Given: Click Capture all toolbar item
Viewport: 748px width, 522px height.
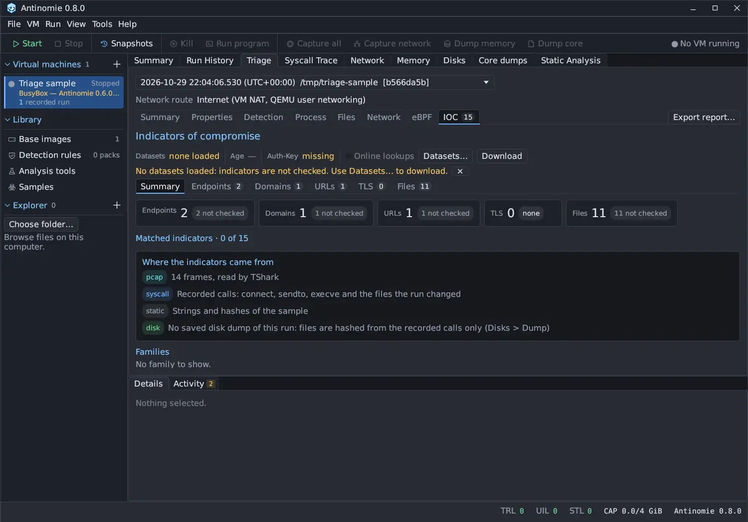Looking at the screenshot, I should 314,44.
